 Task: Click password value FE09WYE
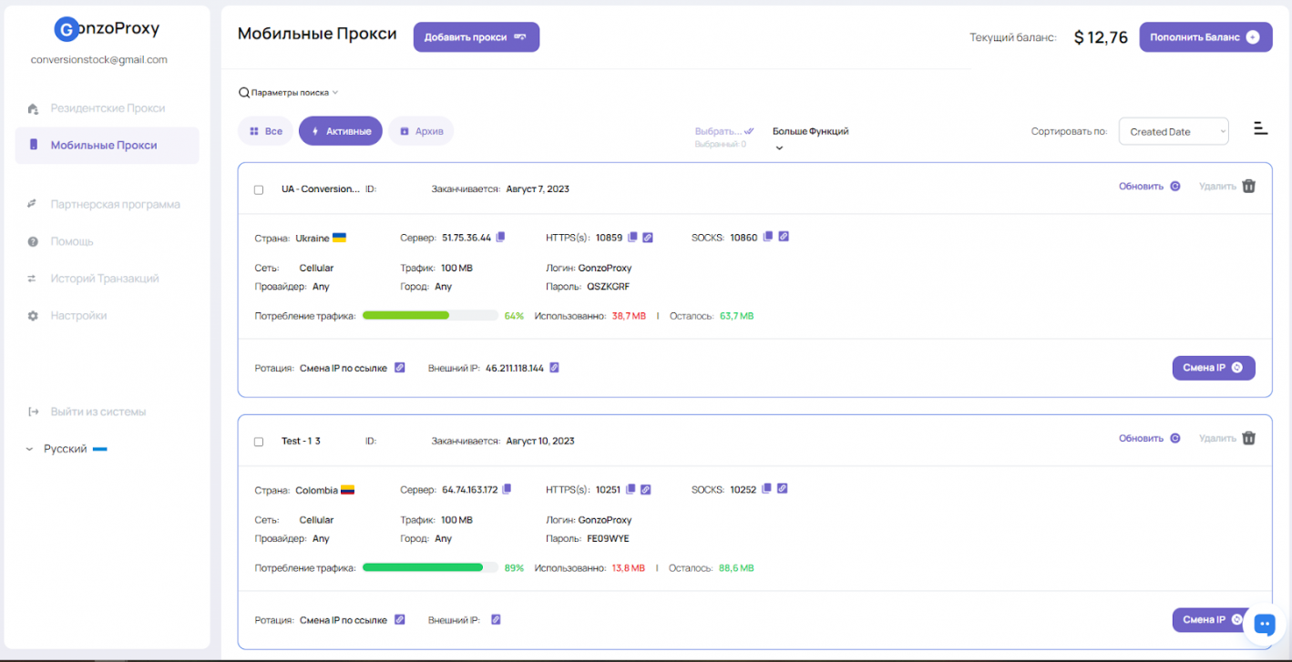(x=609, y=539)
